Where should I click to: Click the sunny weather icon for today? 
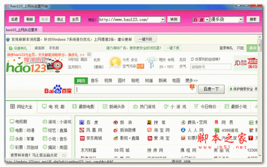[115, 63]
